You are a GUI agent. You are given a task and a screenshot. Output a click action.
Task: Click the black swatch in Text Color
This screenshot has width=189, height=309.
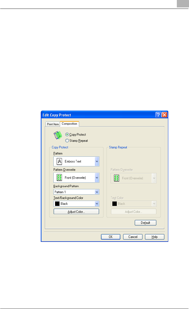point(115,204)
